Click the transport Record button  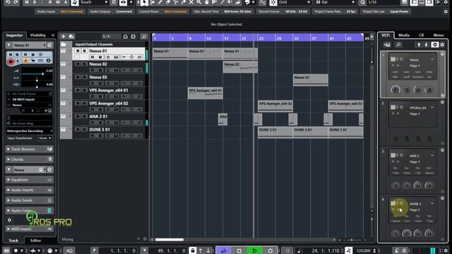click(270, 250)
